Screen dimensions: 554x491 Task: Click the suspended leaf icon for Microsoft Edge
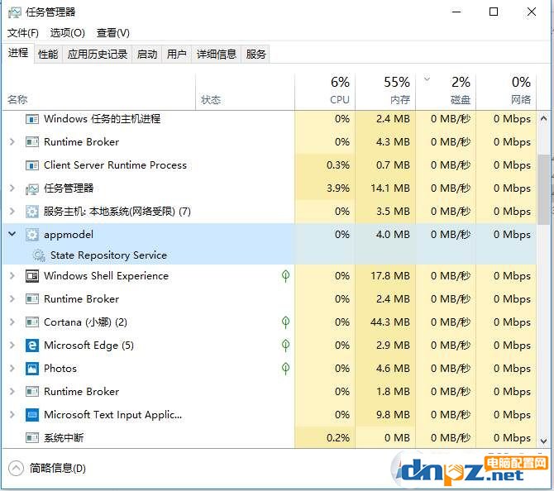pos(285,346)
